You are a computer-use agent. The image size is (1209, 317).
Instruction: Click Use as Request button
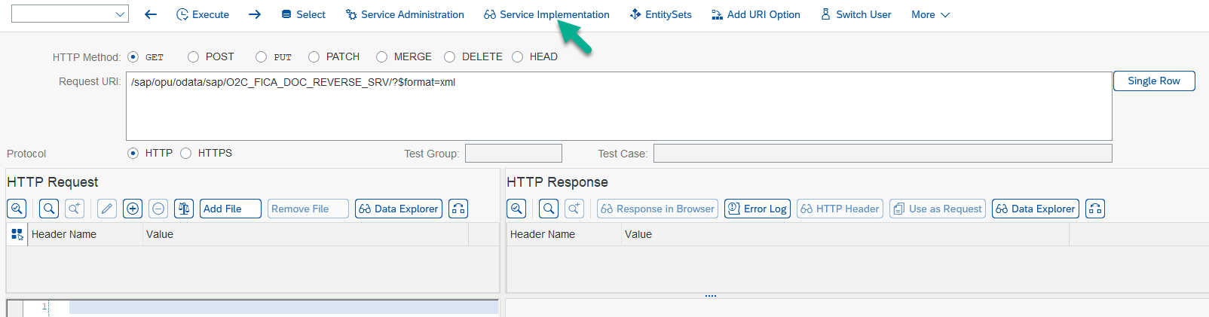(x=938, y=209)
